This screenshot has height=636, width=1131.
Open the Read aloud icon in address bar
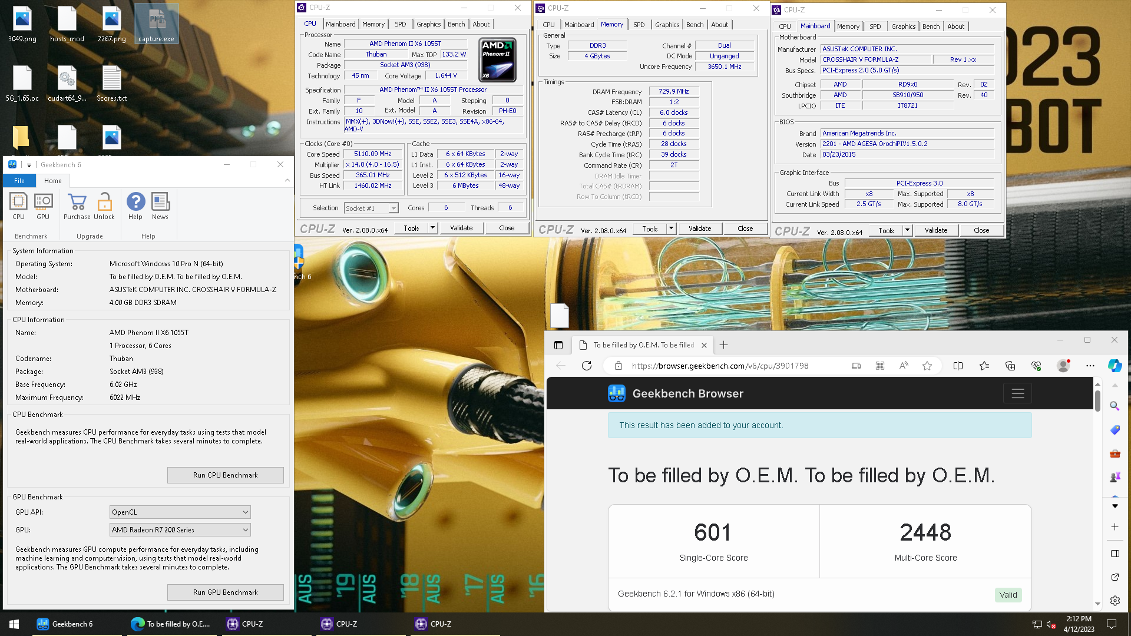pyautogui.click(x=904, y=366)
